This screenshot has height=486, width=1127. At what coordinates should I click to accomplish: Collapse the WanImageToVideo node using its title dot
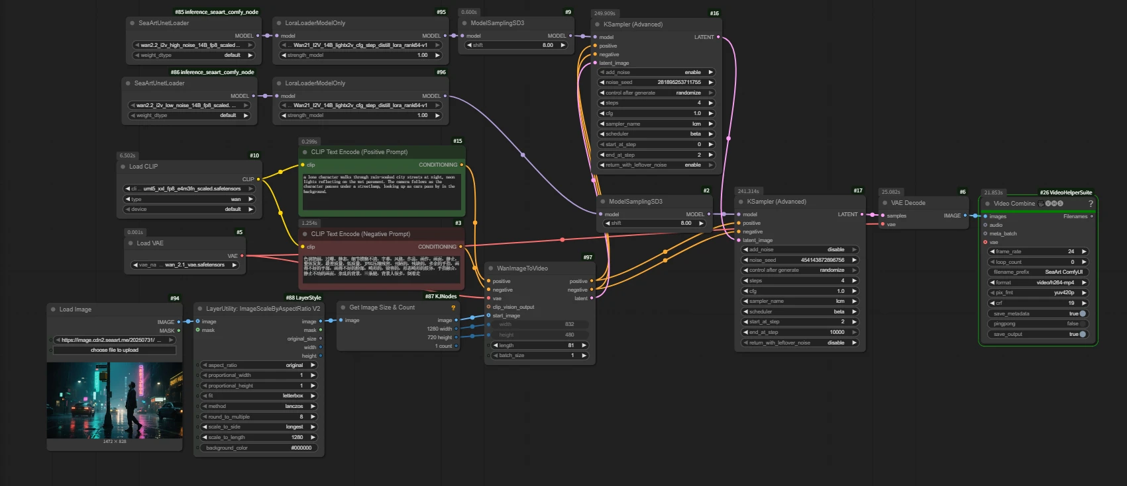491,268
